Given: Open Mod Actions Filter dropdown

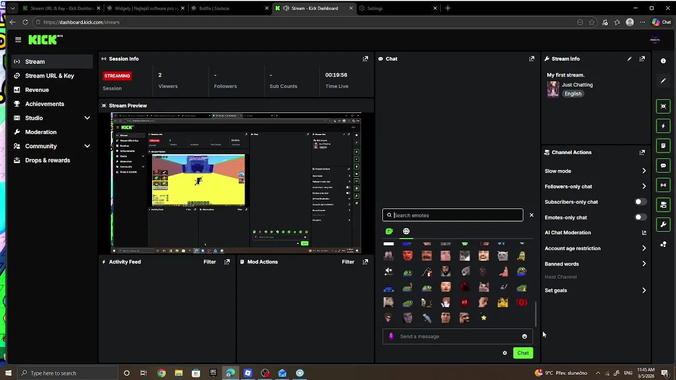Looking at the screenshot, I should 348,262.
